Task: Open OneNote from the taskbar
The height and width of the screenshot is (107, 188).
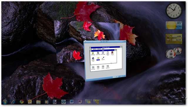Action: (80, 102)
